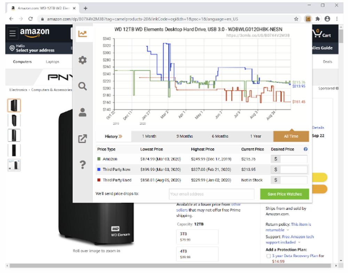The height and width of the screenshot is (273, 348).
Task: Click the Save Price Watches button
Action: (x=285, y=194)
